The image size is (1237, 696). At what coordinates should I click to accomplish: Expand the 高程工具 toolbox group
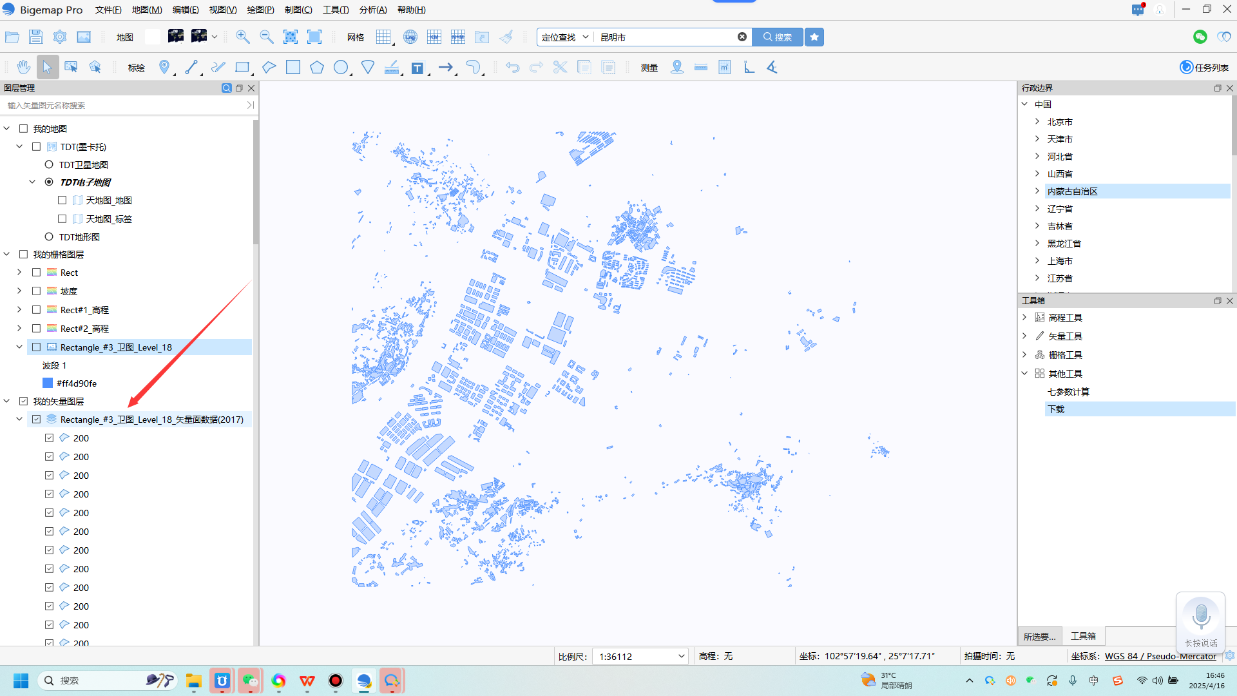tap(1025, 318)
